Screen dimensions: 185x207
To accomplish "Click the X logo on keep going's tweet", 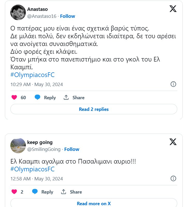I will [173, 142].
